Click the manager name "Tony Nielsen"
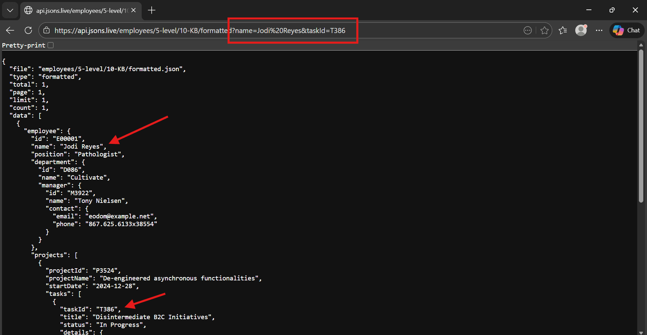Screen dimensions: 647x335 tap(100, 201)
